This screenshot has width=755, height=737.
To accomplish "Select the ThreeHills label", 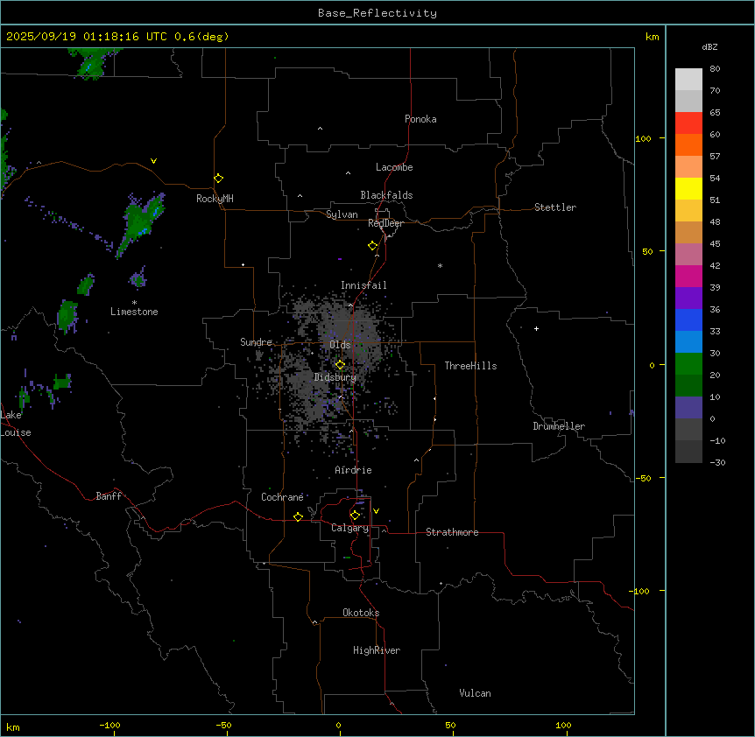I will pyautogui.click(x=470, y=366).
